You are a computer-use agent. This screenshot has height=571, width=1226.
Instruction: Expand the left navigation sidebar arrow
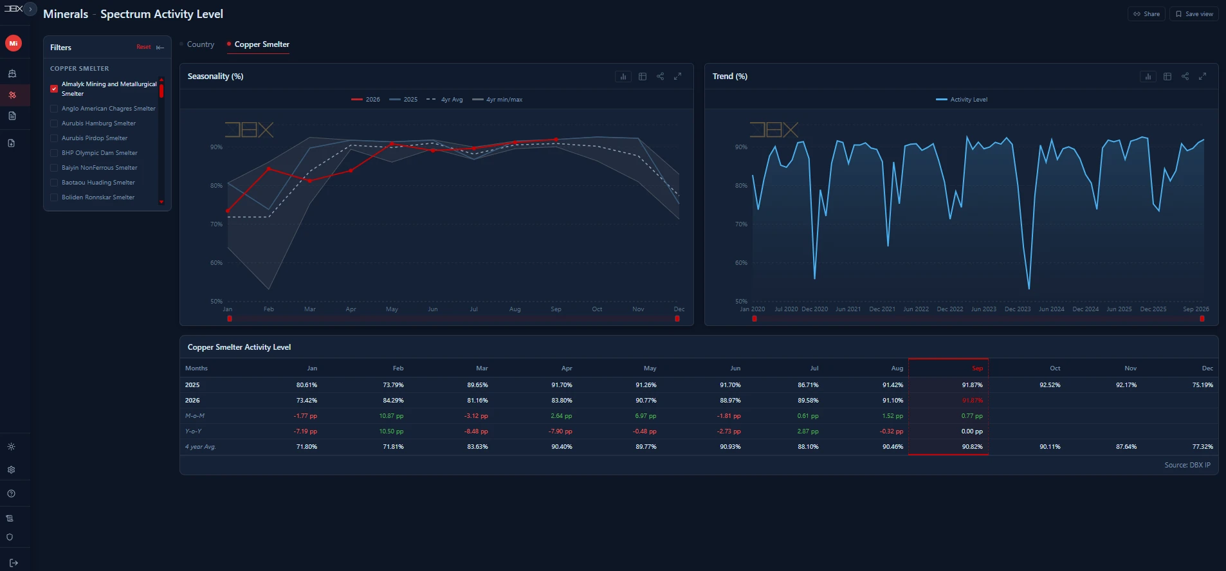pyautogui.click(x=30, y=9)
